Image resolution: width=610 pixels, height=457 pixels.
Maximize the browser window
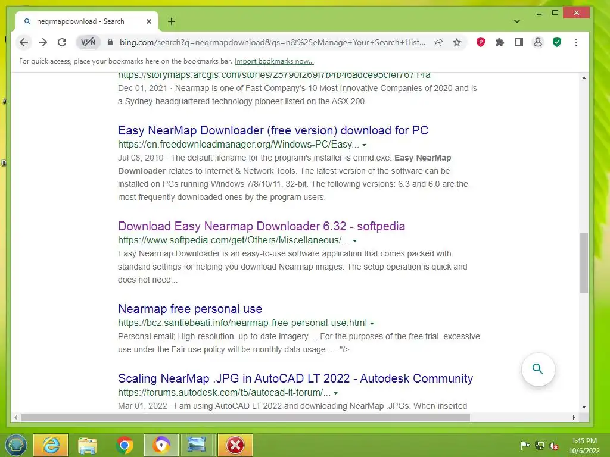(x=555, y=13)
